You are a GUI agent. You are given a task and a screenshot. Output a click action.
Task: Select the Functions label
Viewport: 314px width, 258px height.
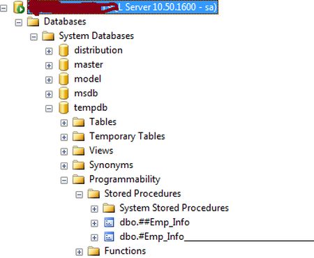(x=125, y=251)
